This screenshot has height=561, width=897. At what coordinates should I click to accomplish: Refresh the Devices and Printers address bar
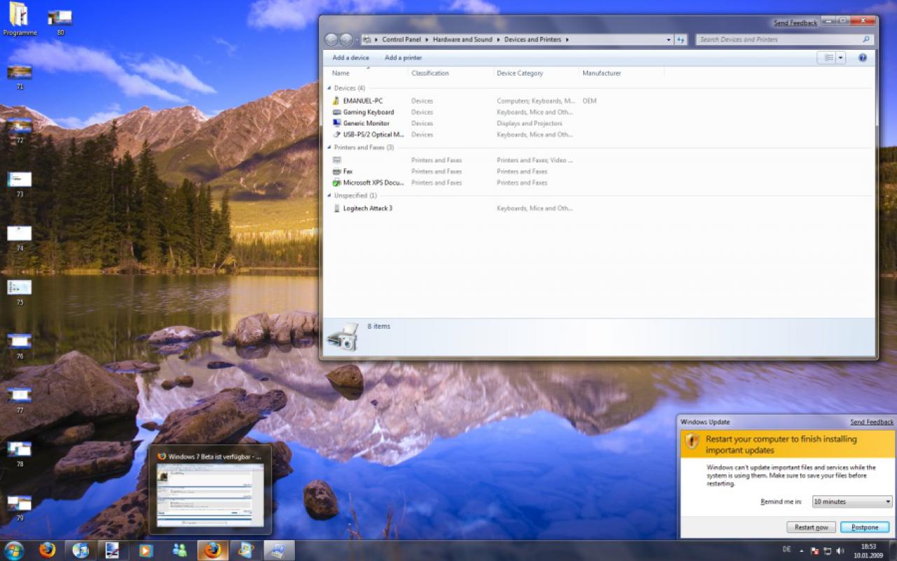(x=681, y=40)
